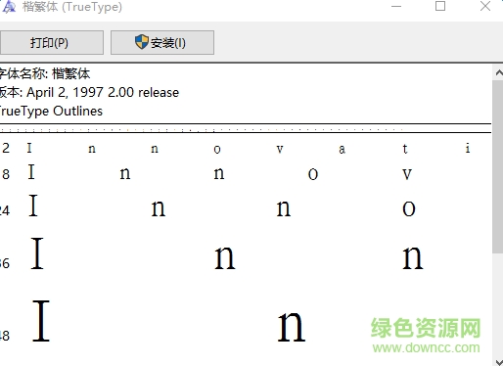This screenshot has height=366, width=503.
Task: Click the vertical scrollbar thumb
Action: (x=498, y=166)
